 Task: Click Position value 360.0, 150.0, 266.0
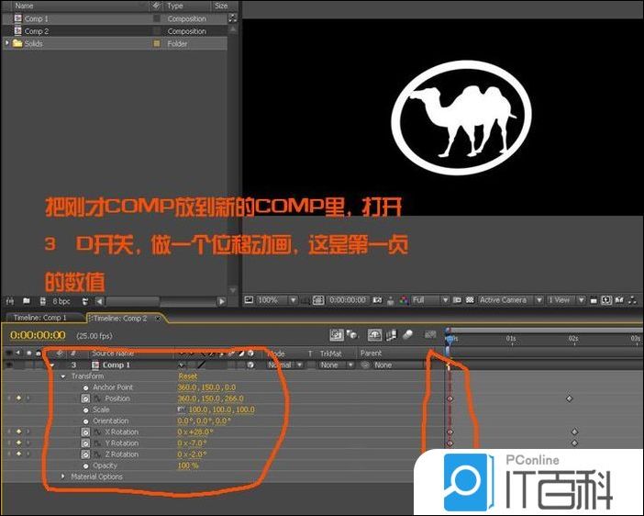tap(210, 398)
